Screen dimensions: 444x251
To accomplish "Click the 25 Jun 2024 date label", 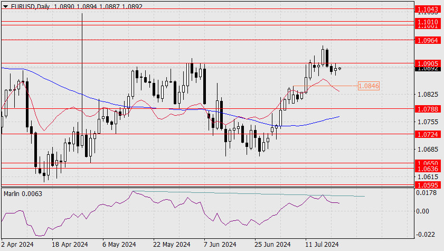I will 272,245.
